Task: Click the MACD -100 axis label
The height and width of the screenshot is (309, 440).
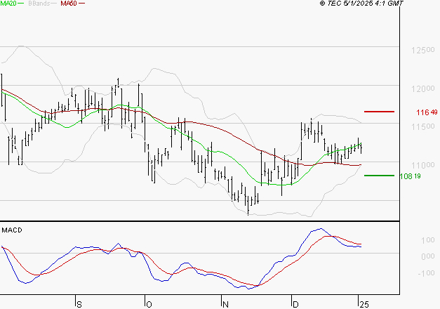Action: (426, 273)
